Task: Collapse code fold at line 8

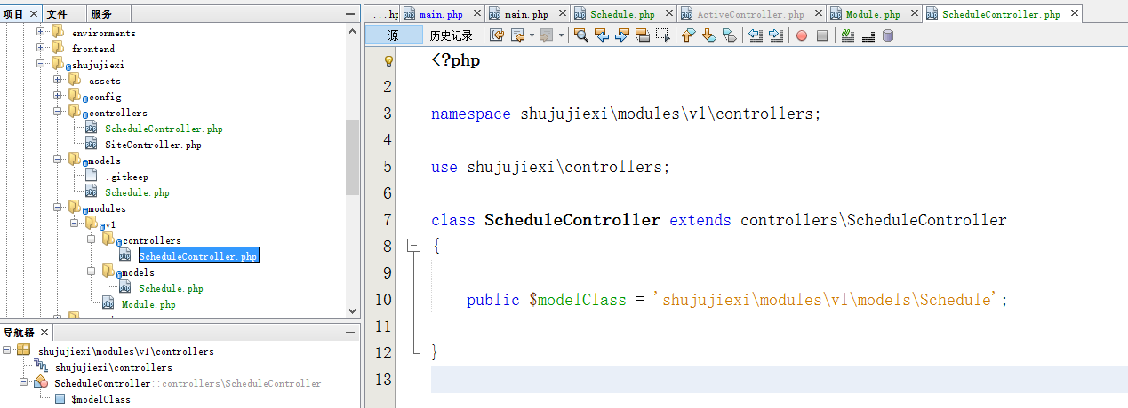Action: pos(412,246)
